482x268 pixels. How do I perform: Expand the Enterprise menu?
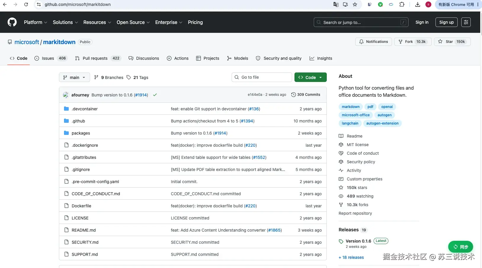(x=169, y=22)
